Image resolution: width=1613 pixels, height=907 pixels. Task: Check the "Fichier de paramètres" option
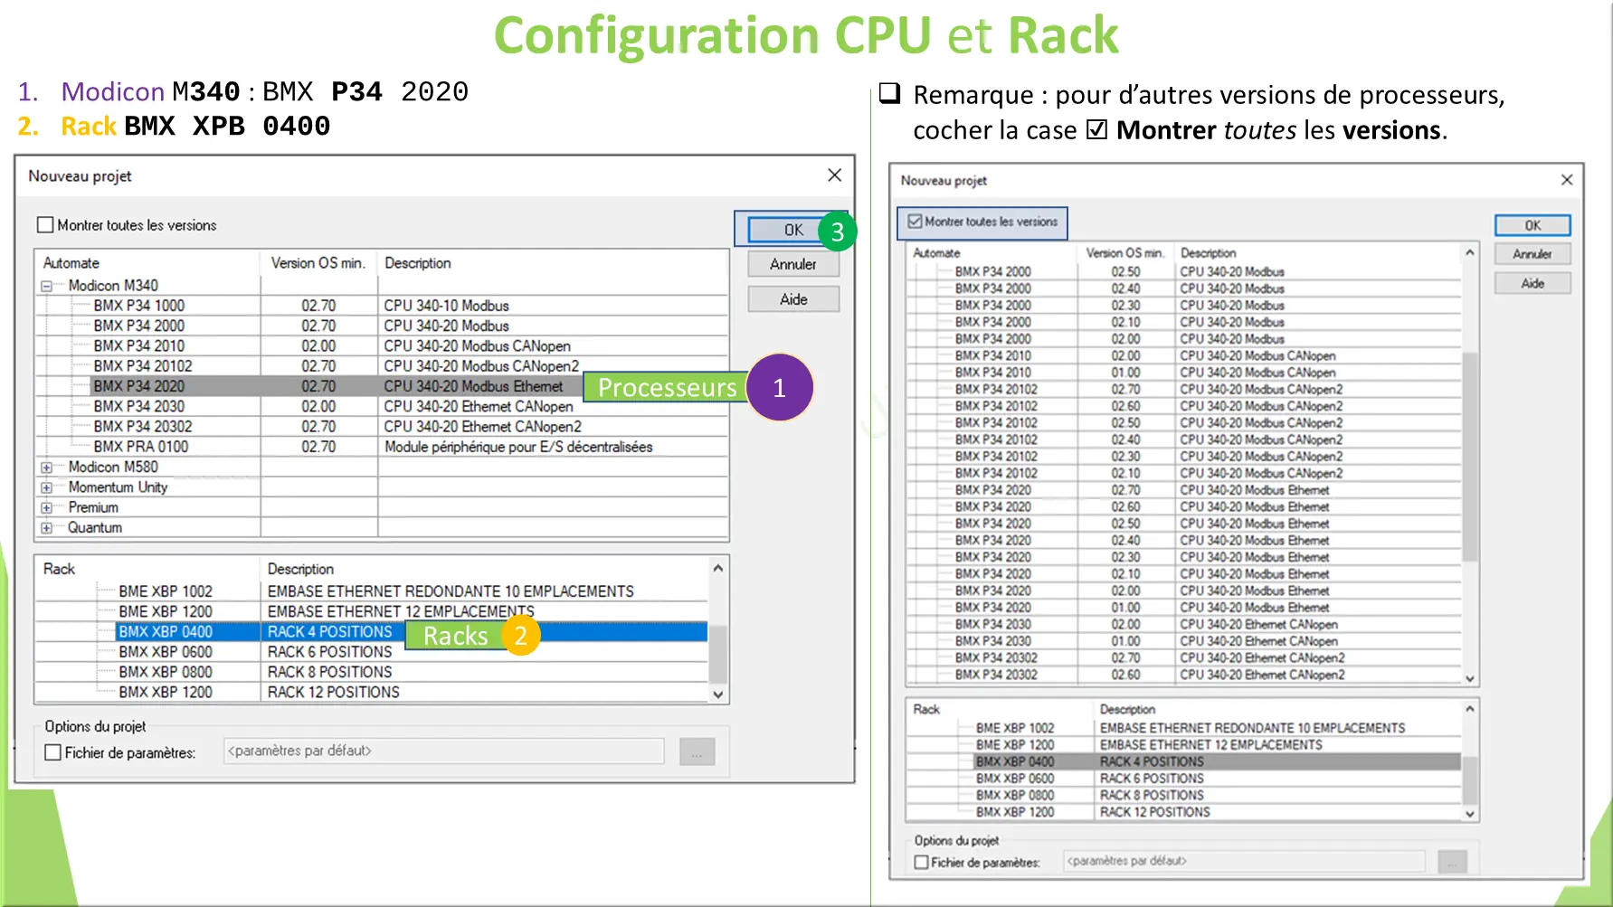pos(52,751)
